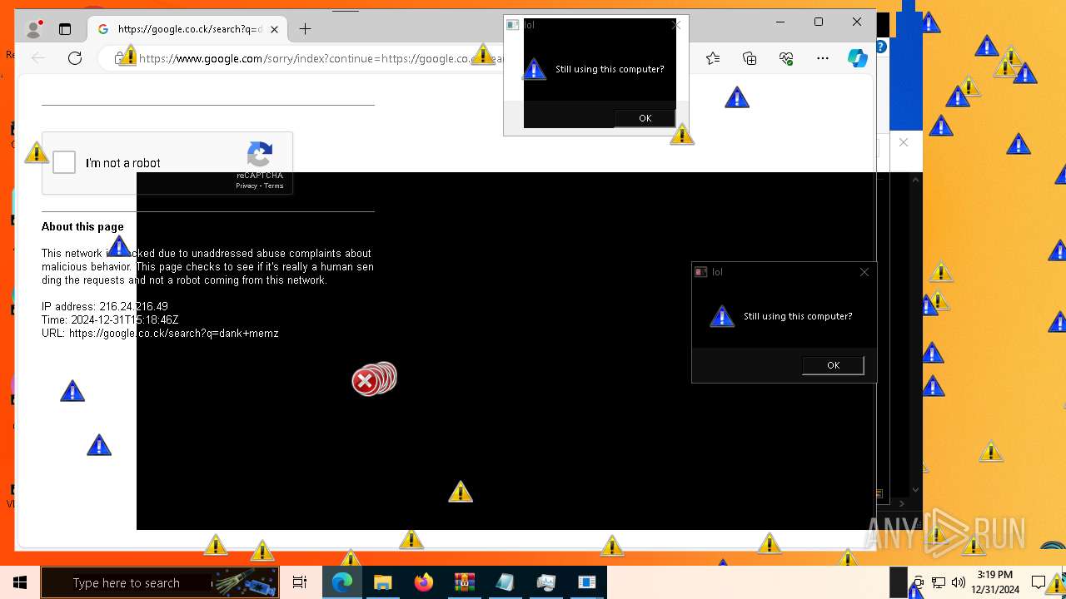
Task: Close the background panel with X button
Action: click(x=904, y=142)
